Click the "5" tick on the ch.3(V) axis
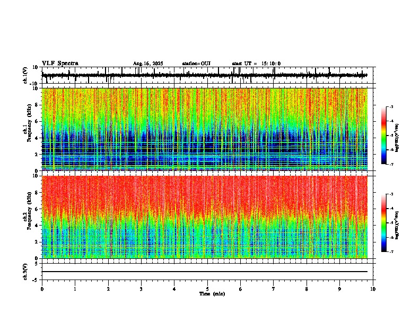420x324 pixels. (x=37, y=263)
